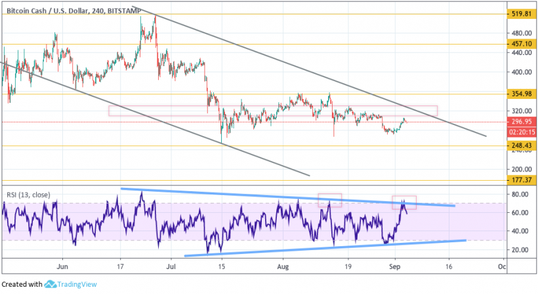Select the Aug date on time axis
538x294 pixels.
(283, 267)
